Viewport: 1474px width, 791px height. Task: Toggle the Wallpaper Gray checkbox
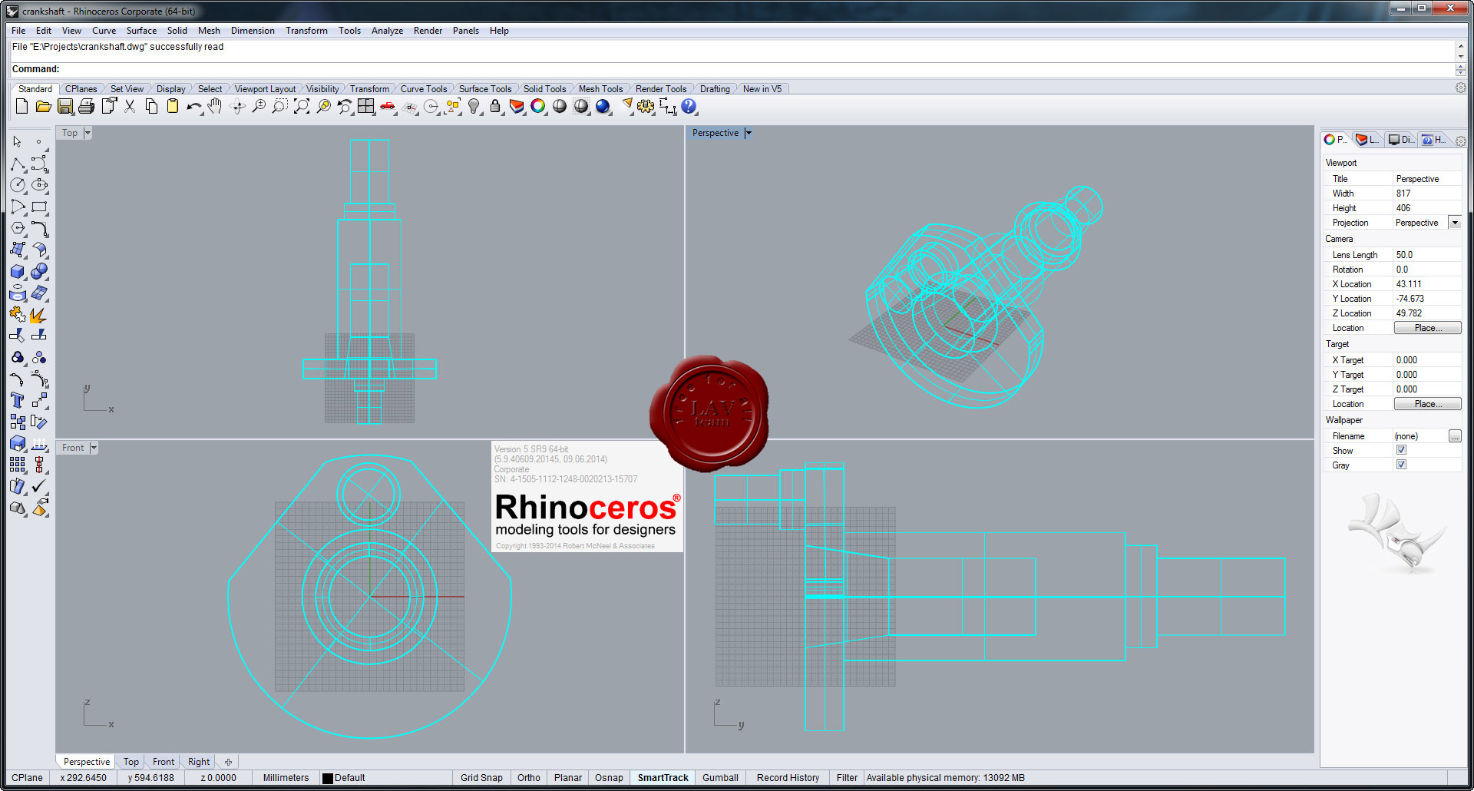pos(1401,465)
